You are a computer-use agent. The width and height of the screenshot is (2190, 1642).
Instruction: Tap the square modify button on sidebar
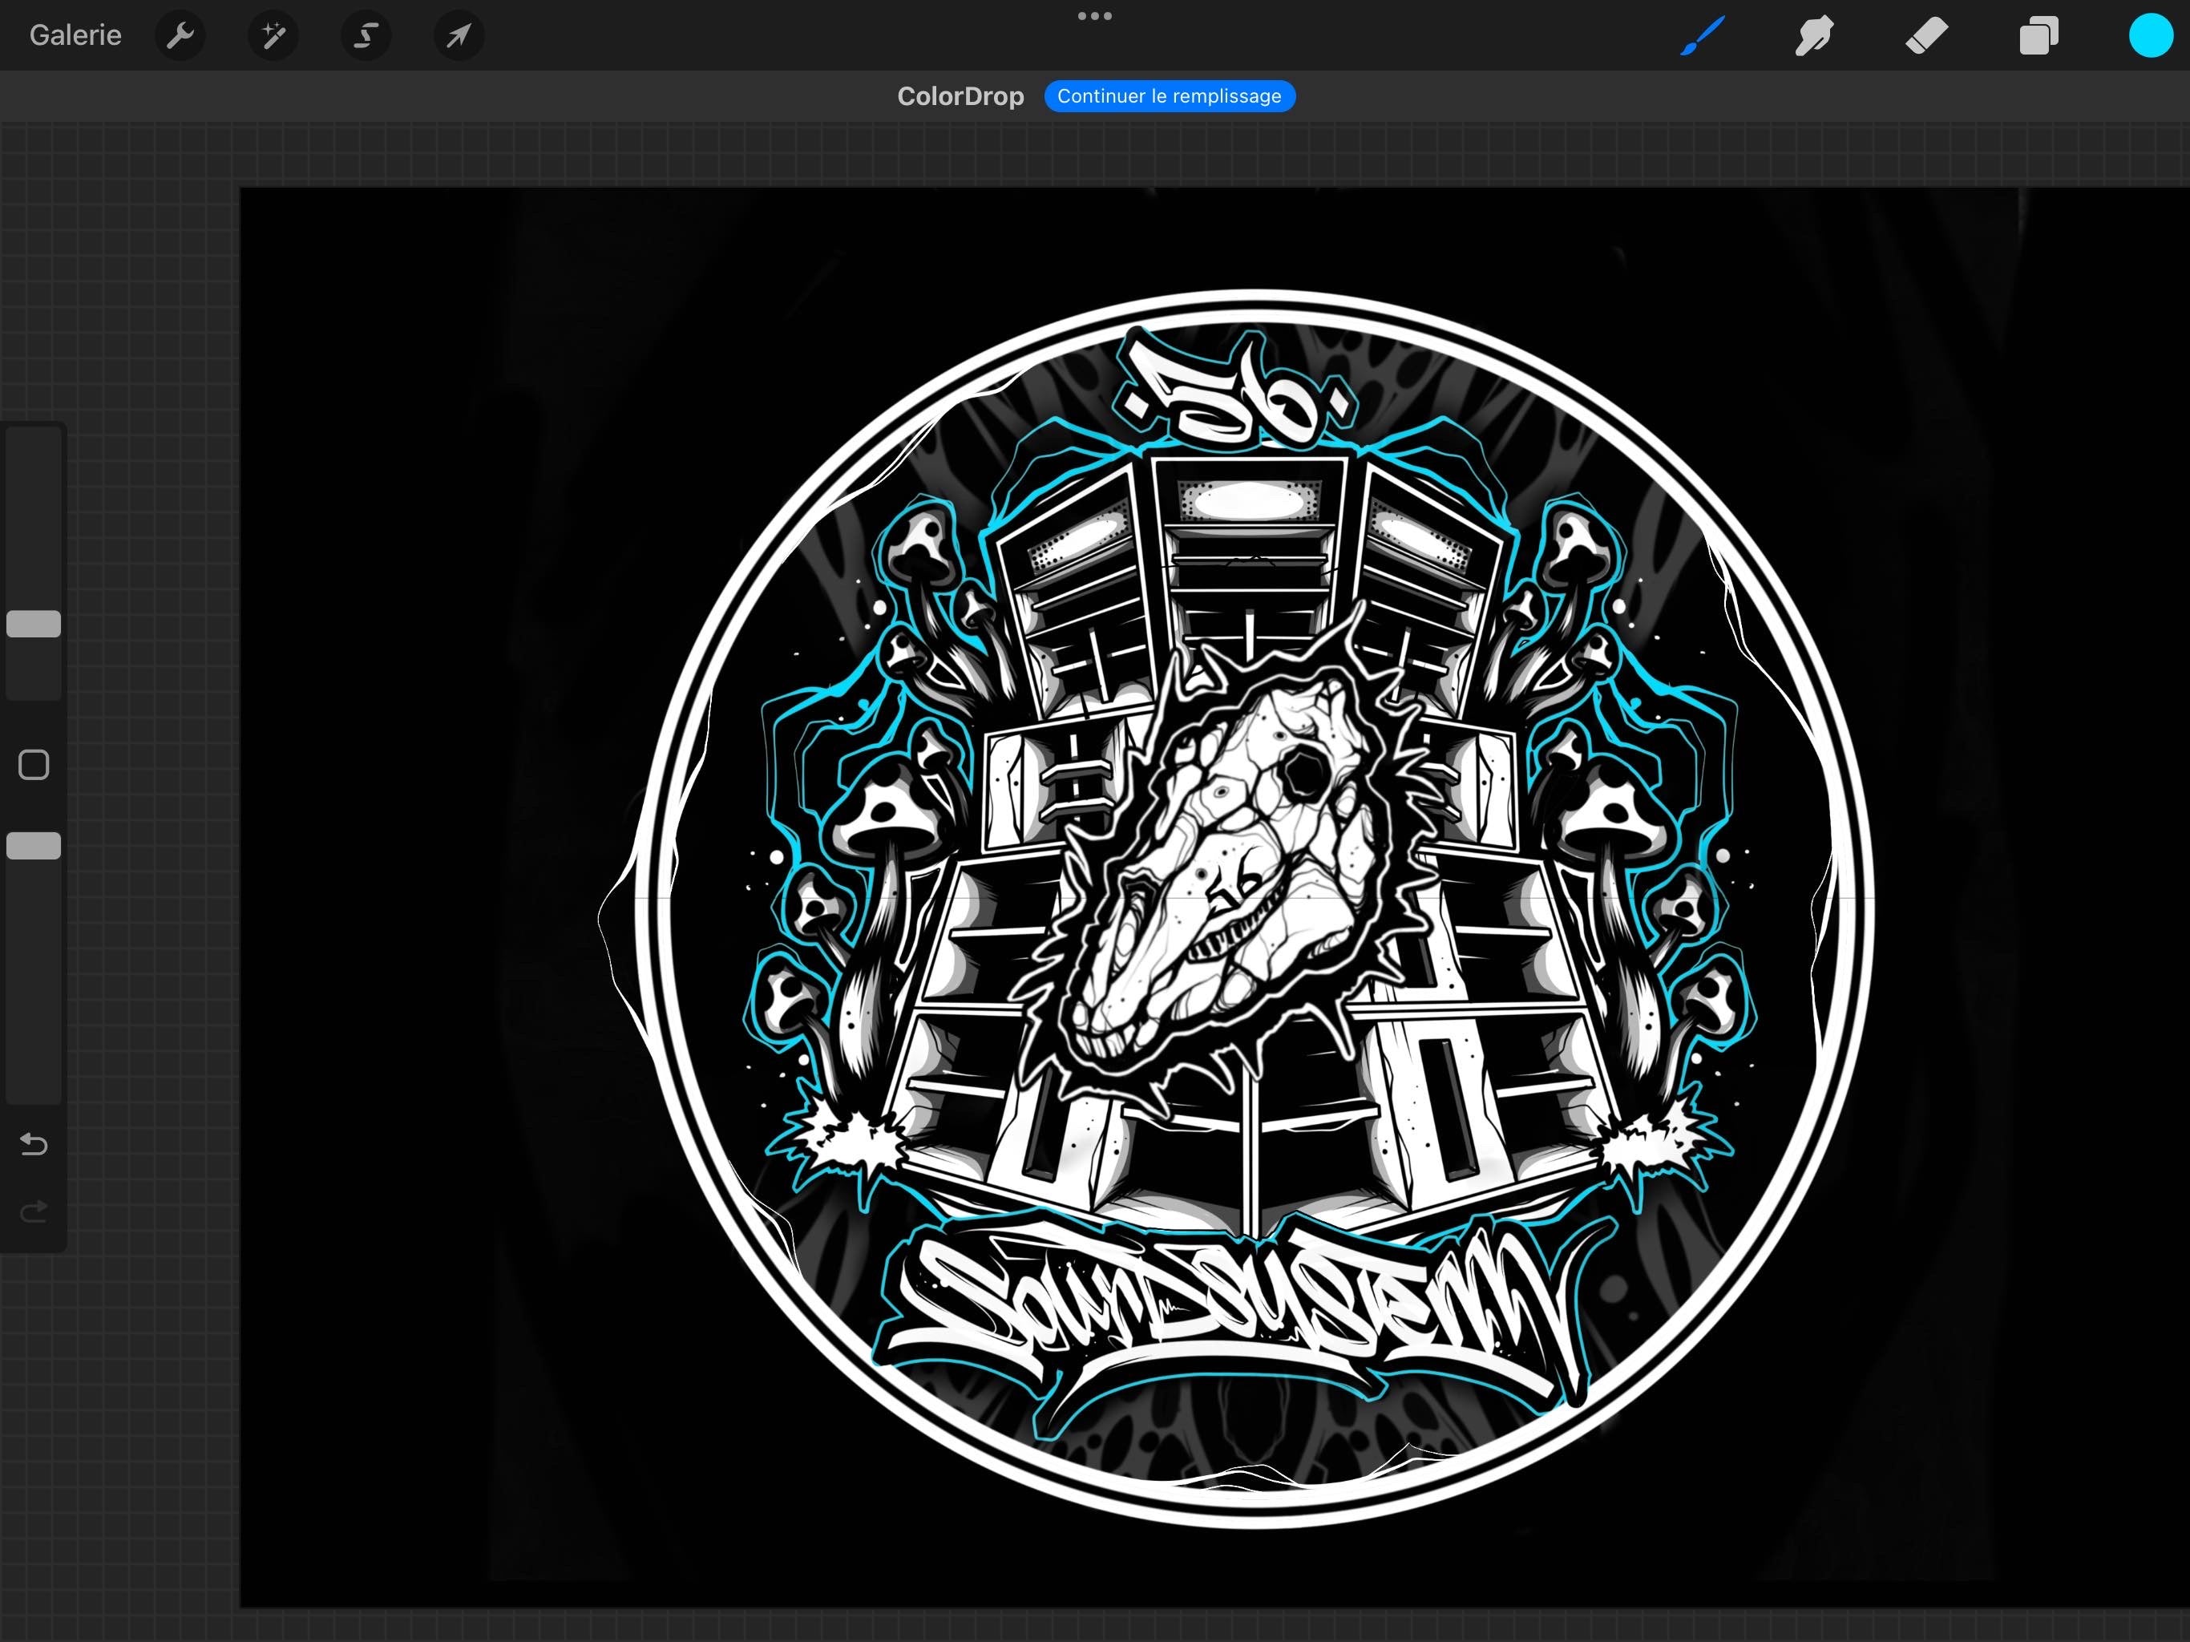pyautogui.click(x=34, y=765)
